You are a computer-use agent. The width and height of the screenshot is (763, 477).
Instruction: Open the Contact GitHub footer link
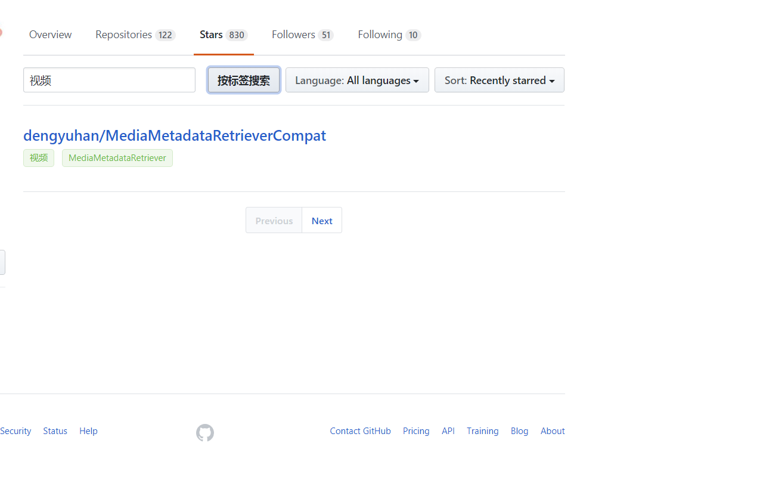[x=361, y=431]
